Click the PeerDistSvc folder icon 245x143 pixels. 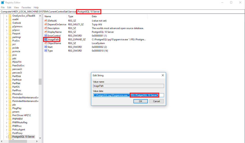click(10, 66)
